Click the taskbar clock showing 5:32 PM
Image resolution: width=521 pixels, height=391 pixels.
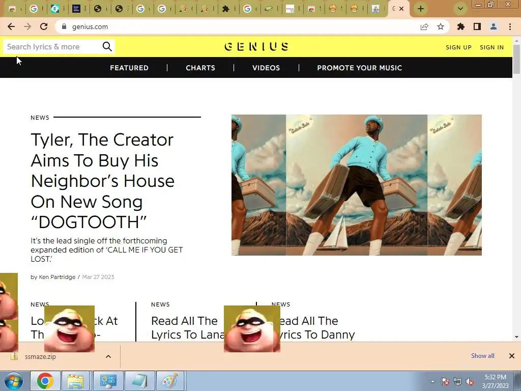coord(496,381)
